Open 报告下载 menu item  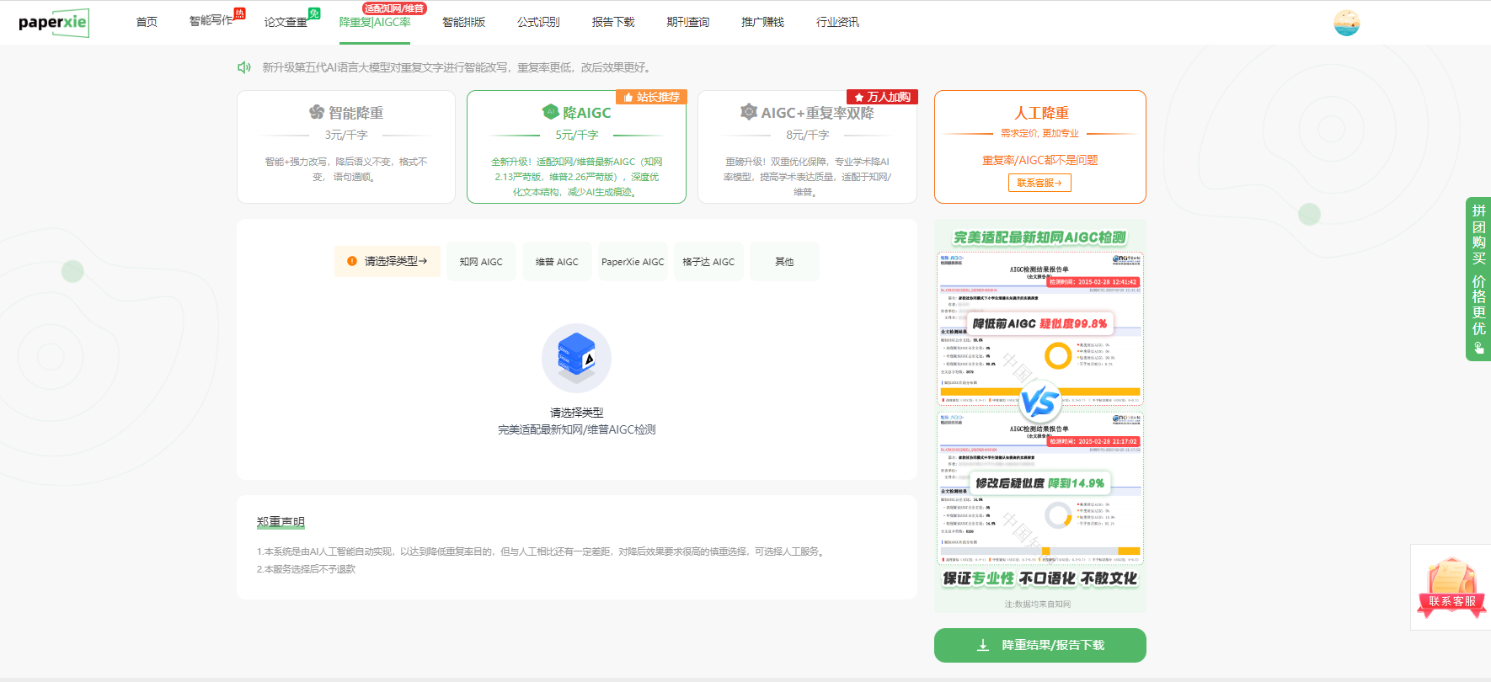[613, 22]
